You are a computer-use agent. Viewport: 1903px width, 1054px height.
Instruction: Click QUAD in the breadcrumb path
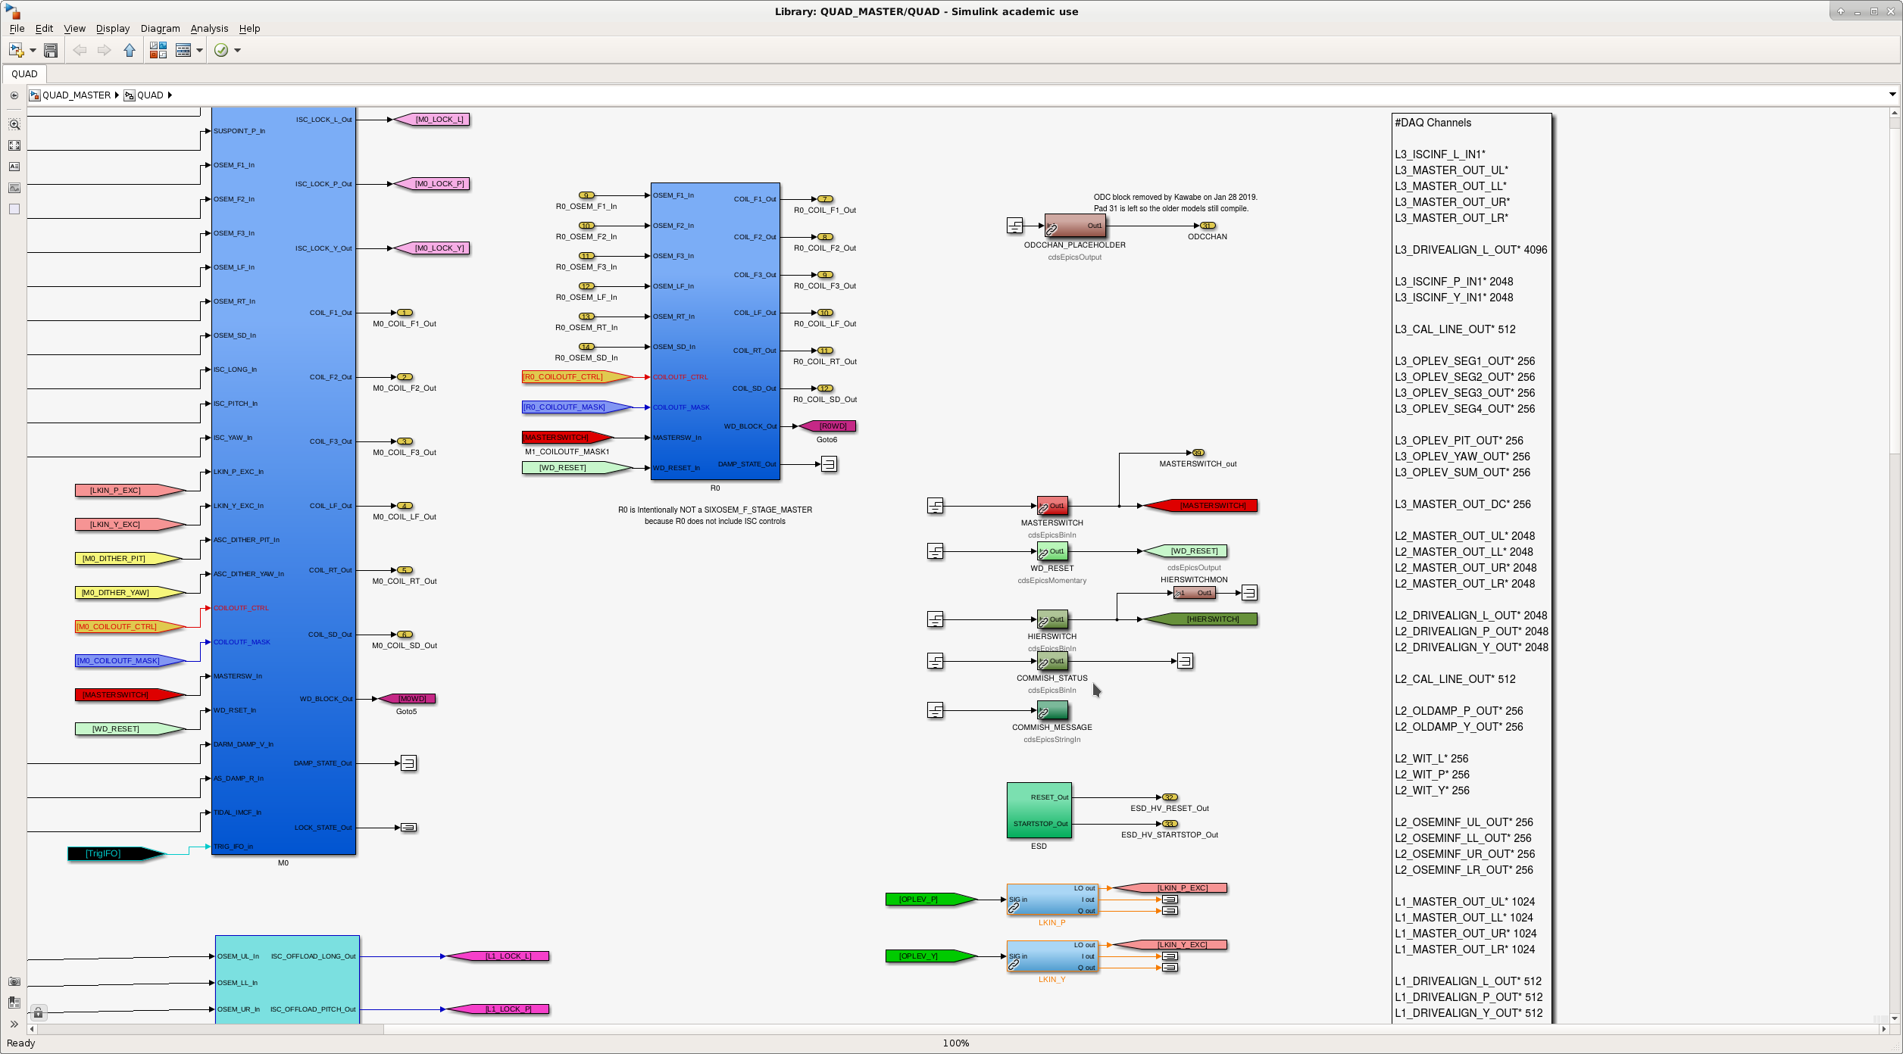pyautogui.click(x=150, y=95)
